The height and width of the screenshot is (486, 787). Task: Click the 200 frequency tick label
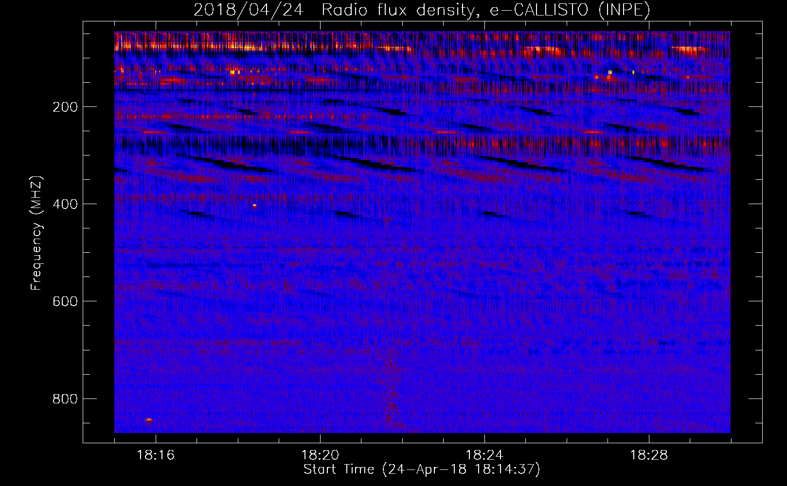click(x=65, y=107)
